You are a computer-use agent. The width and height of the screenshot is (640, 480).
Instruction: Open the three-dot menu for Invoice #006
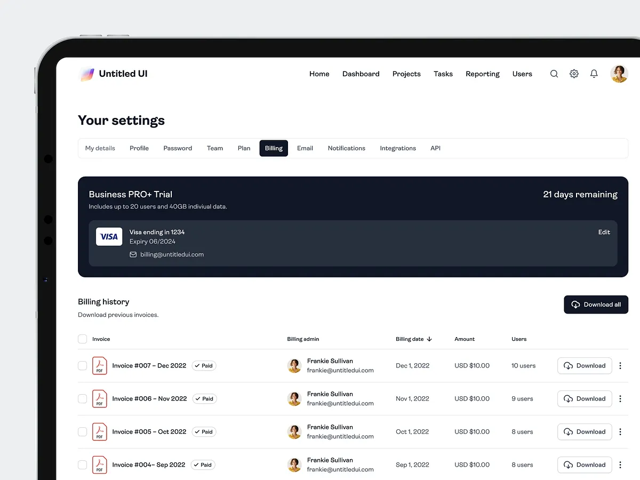tap(620, 398)
